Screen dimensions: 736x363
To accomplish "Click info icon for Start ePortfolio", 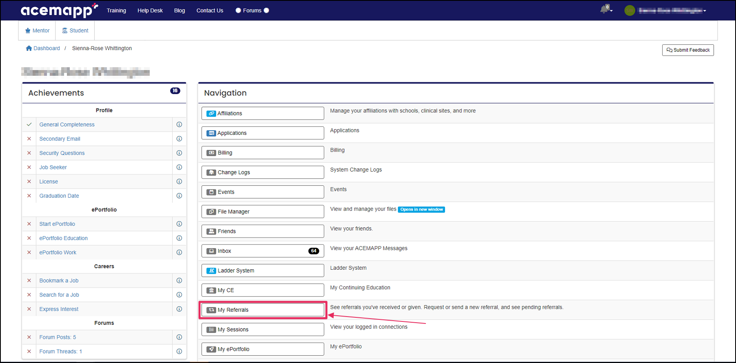I will click(x=179, y=224).
